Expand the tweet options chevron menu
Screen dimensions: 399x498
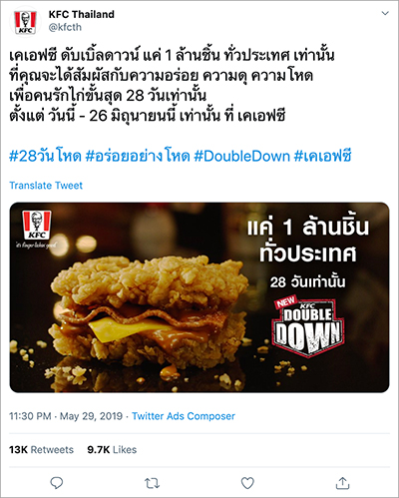point(385,13)
